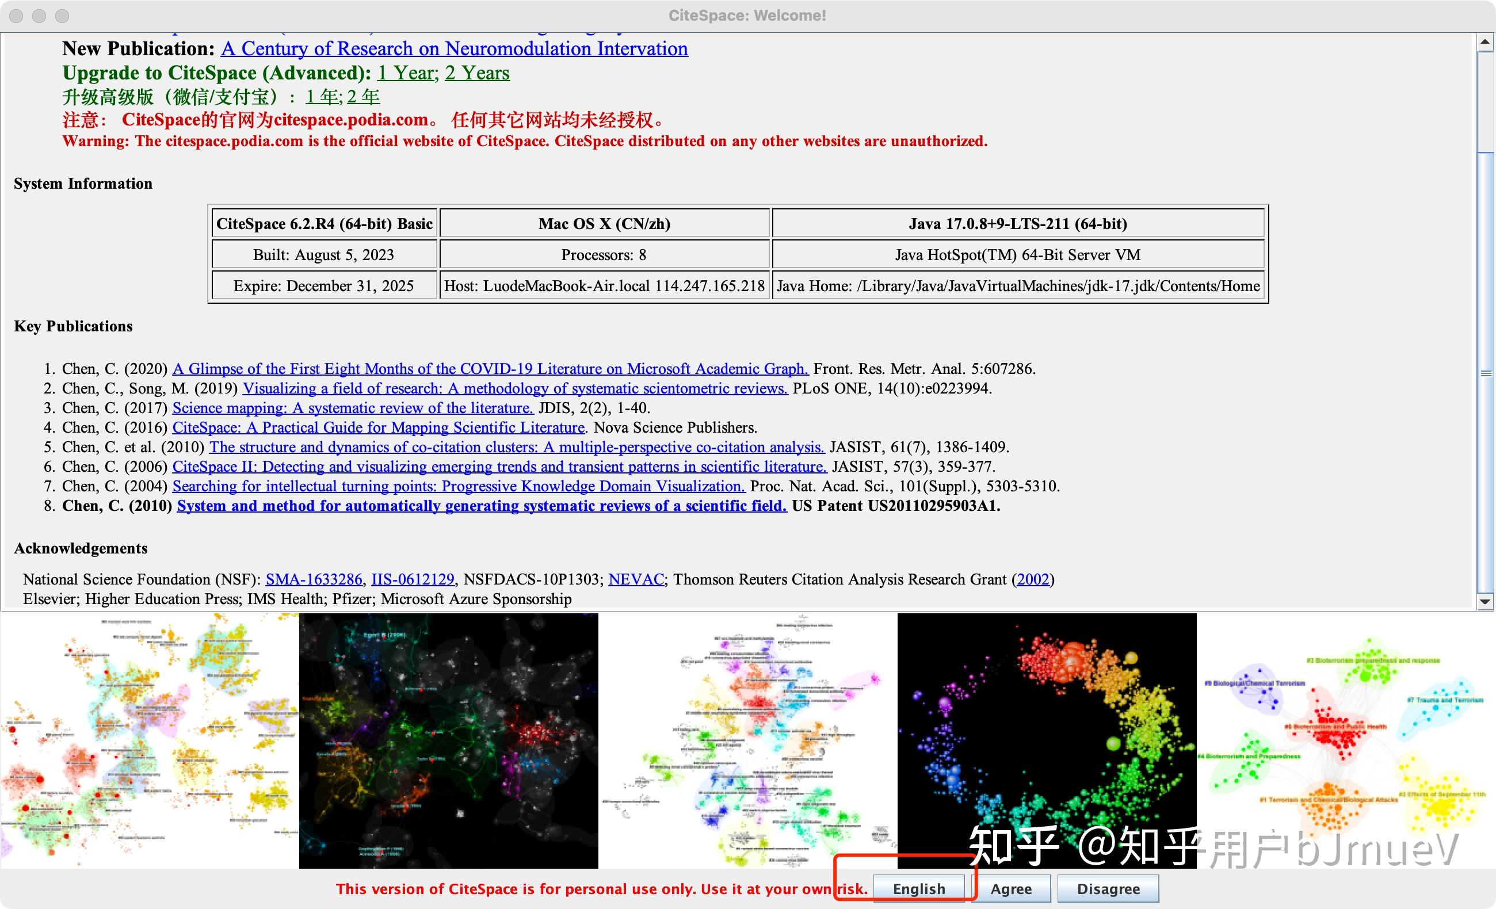Screen dimensions: 1496x909
Task: Click the 2 Years upgrade link
Action: click(476, 73)
